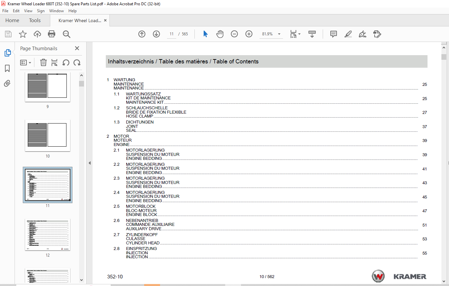This screenshot has width=449, height=286.
Task: Select page 10 thumbnail
Action: pyautogui.click(x=48, y=135)
